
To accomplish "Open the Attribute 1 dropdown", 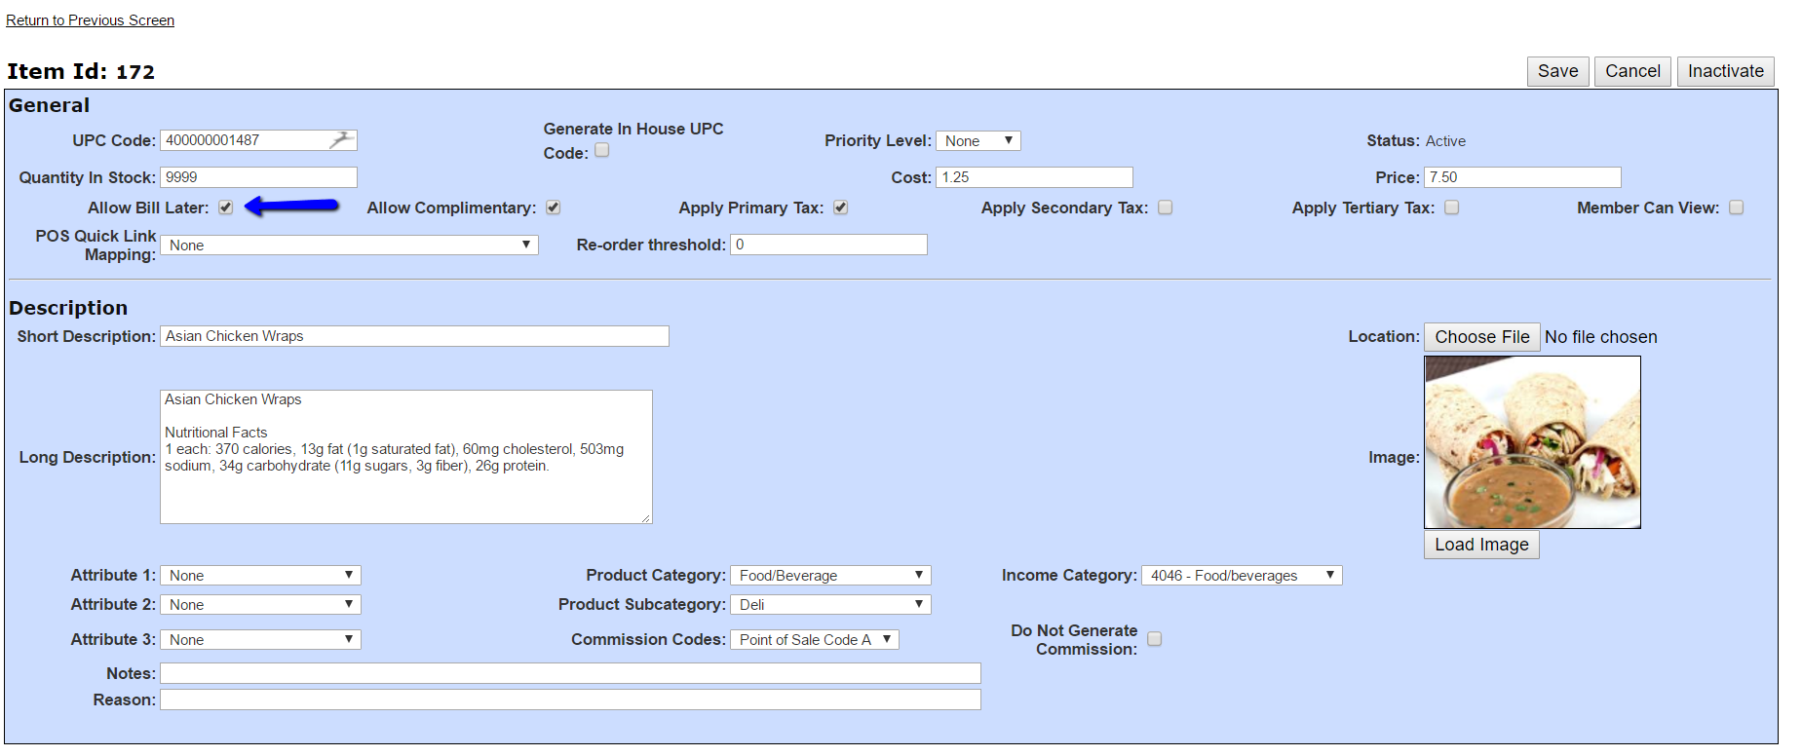I will pyautogui.click(x=260, y=575).
